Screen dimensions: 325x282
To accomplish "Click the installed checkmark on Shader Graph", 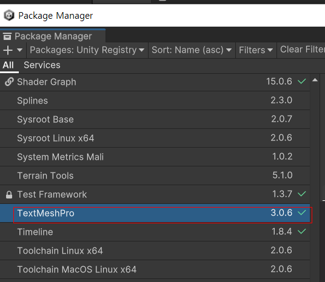I will [302, 81].
